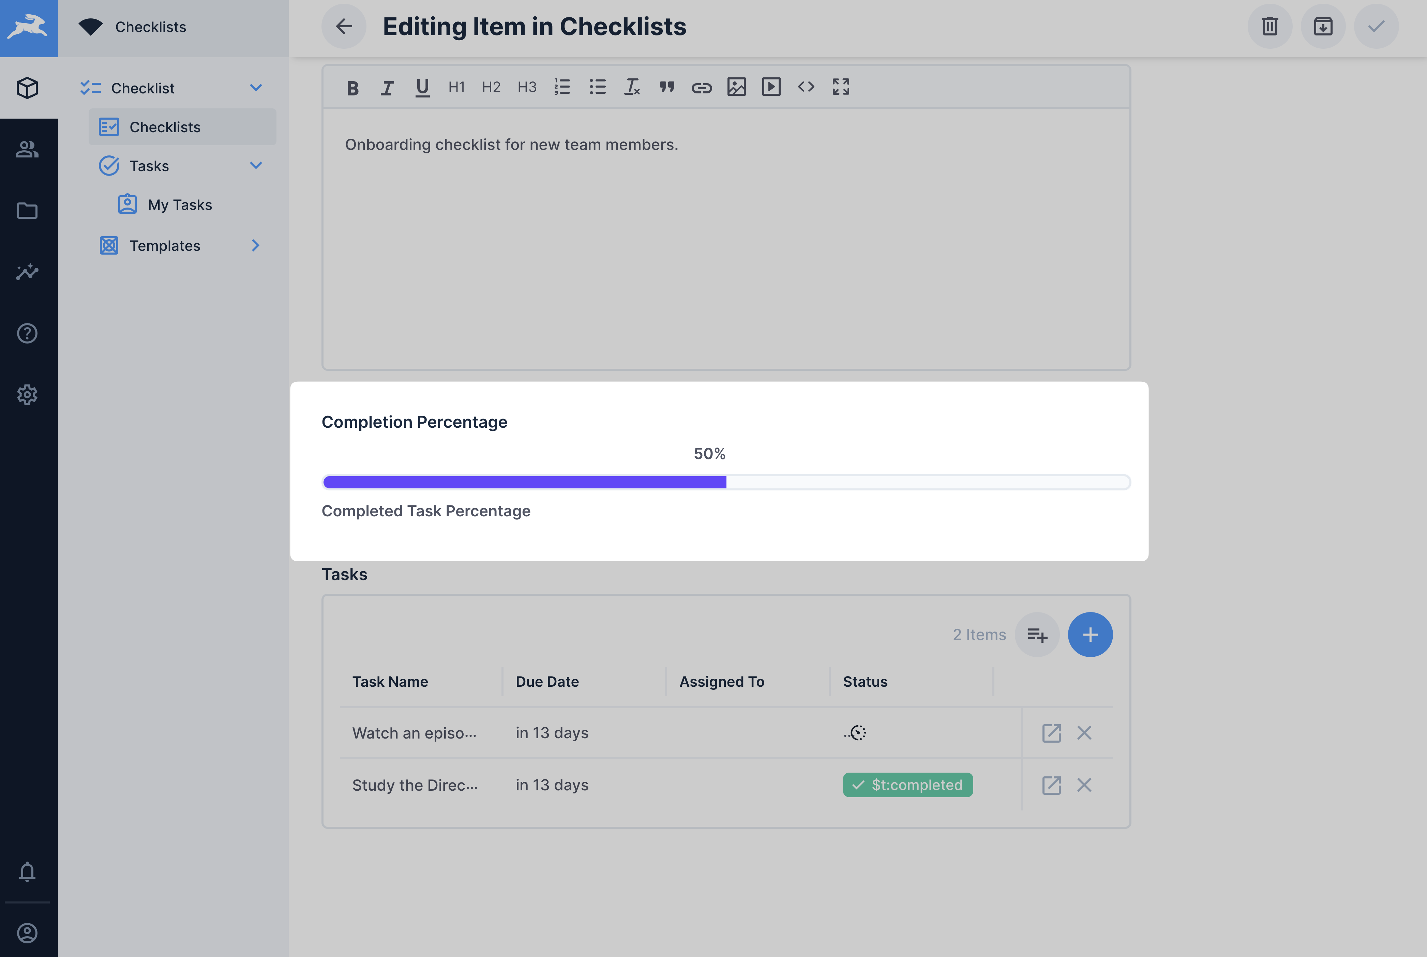The image size is (1427, 957).
Task: Go back using the arrow button
Action: click(344, 26)
